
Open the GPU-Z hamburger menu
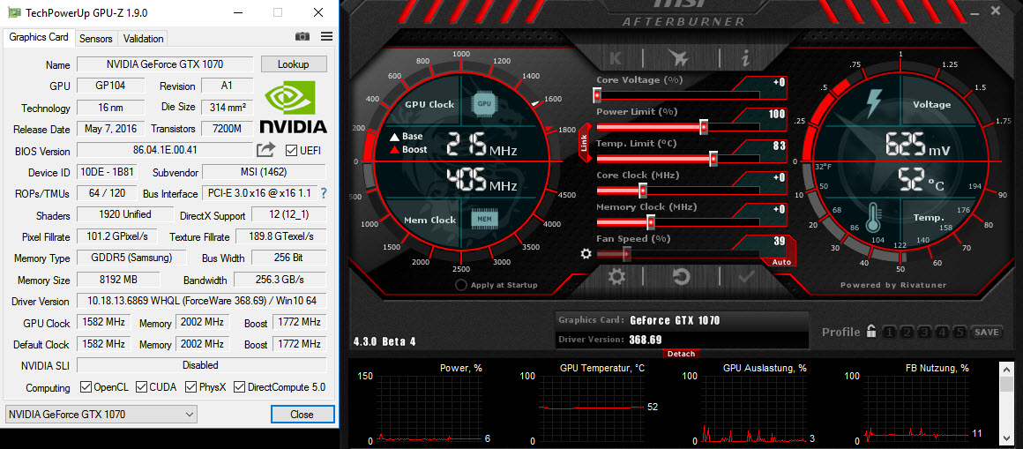327,37
